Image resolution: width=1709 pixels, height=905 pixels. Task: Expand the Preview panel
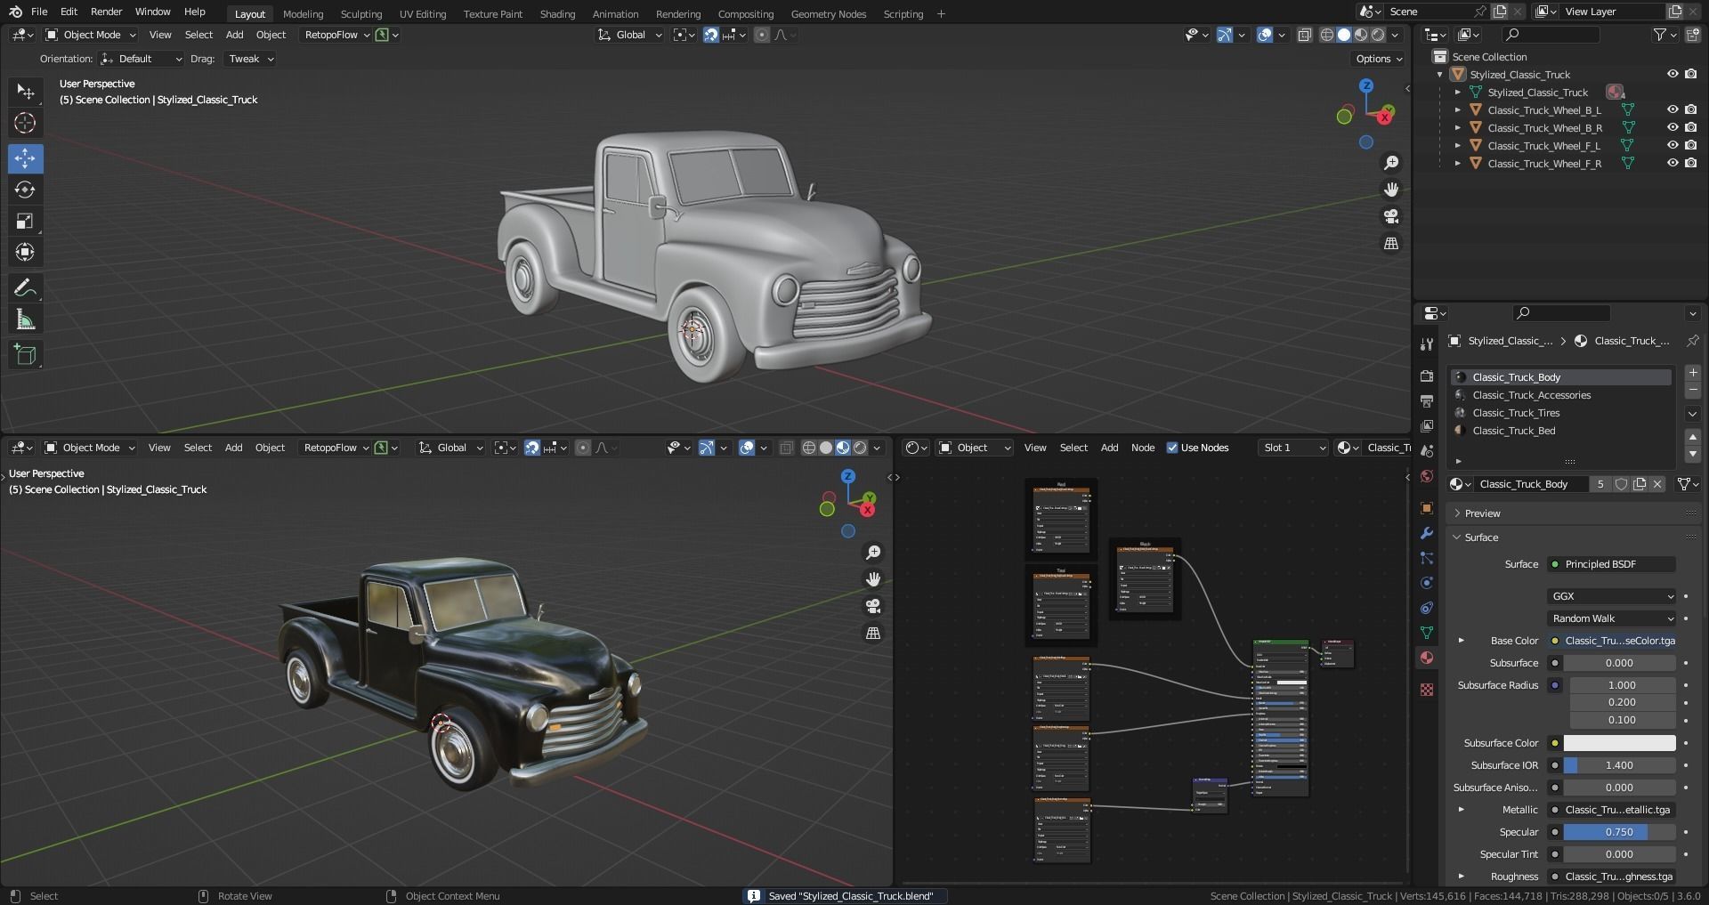[1482, 513]
